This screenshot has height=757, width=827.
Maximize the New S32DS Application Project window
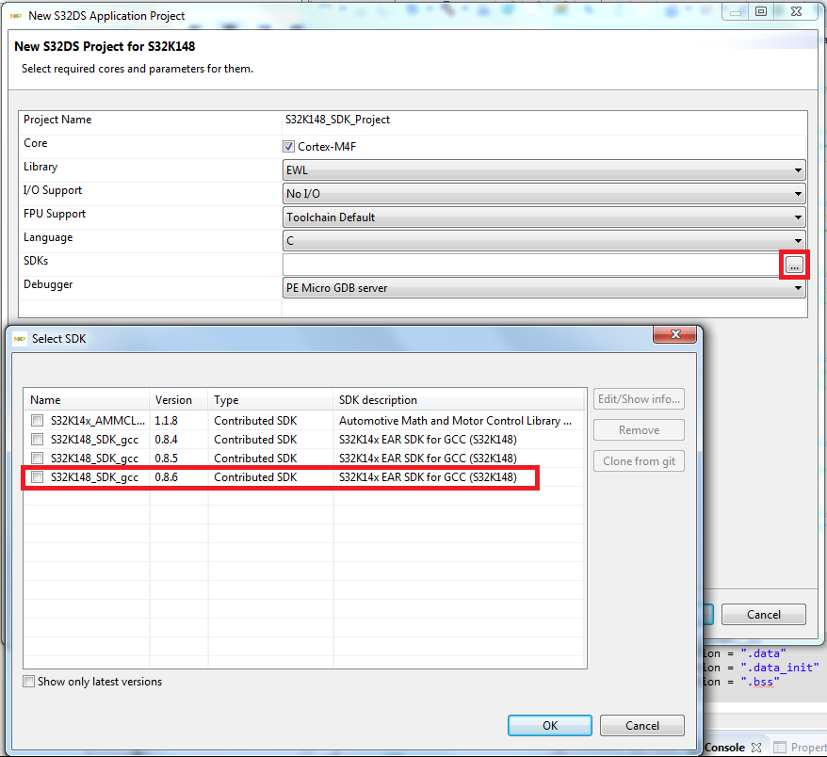760,11
